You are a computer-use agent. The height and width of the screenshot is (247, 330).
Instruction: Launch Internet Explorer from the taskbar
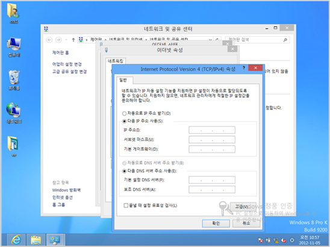click(16, 240)
